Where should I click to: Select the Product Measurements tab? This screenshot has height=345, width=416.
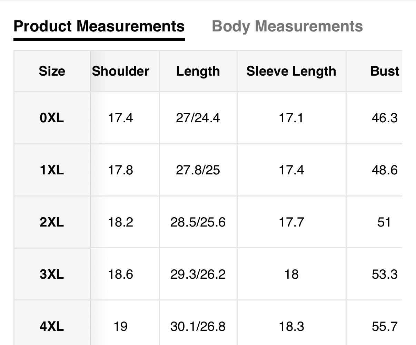(99, 27)
